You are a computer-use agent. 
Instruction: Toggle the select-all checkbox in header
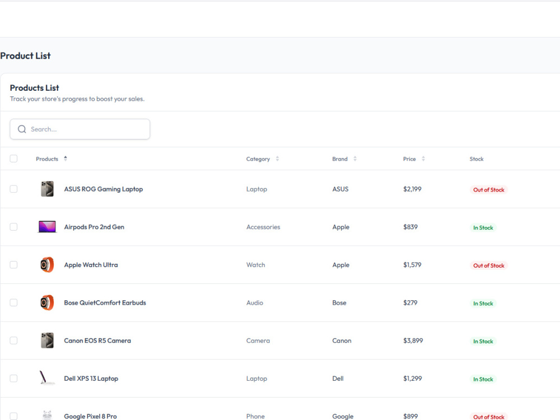[x=13, y=158]
